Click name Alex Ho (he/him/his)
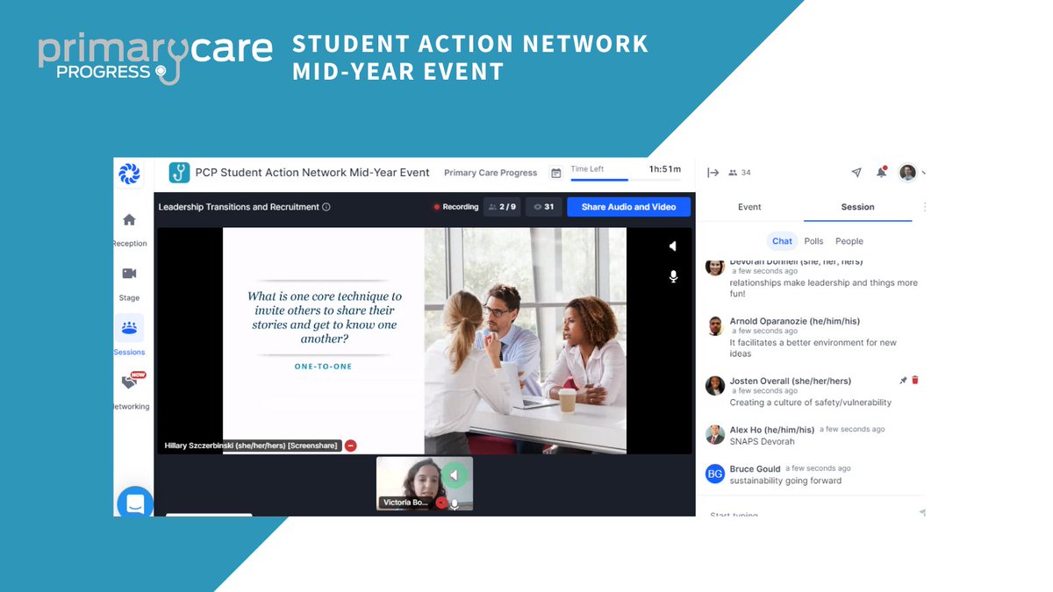 click(772, 429)
